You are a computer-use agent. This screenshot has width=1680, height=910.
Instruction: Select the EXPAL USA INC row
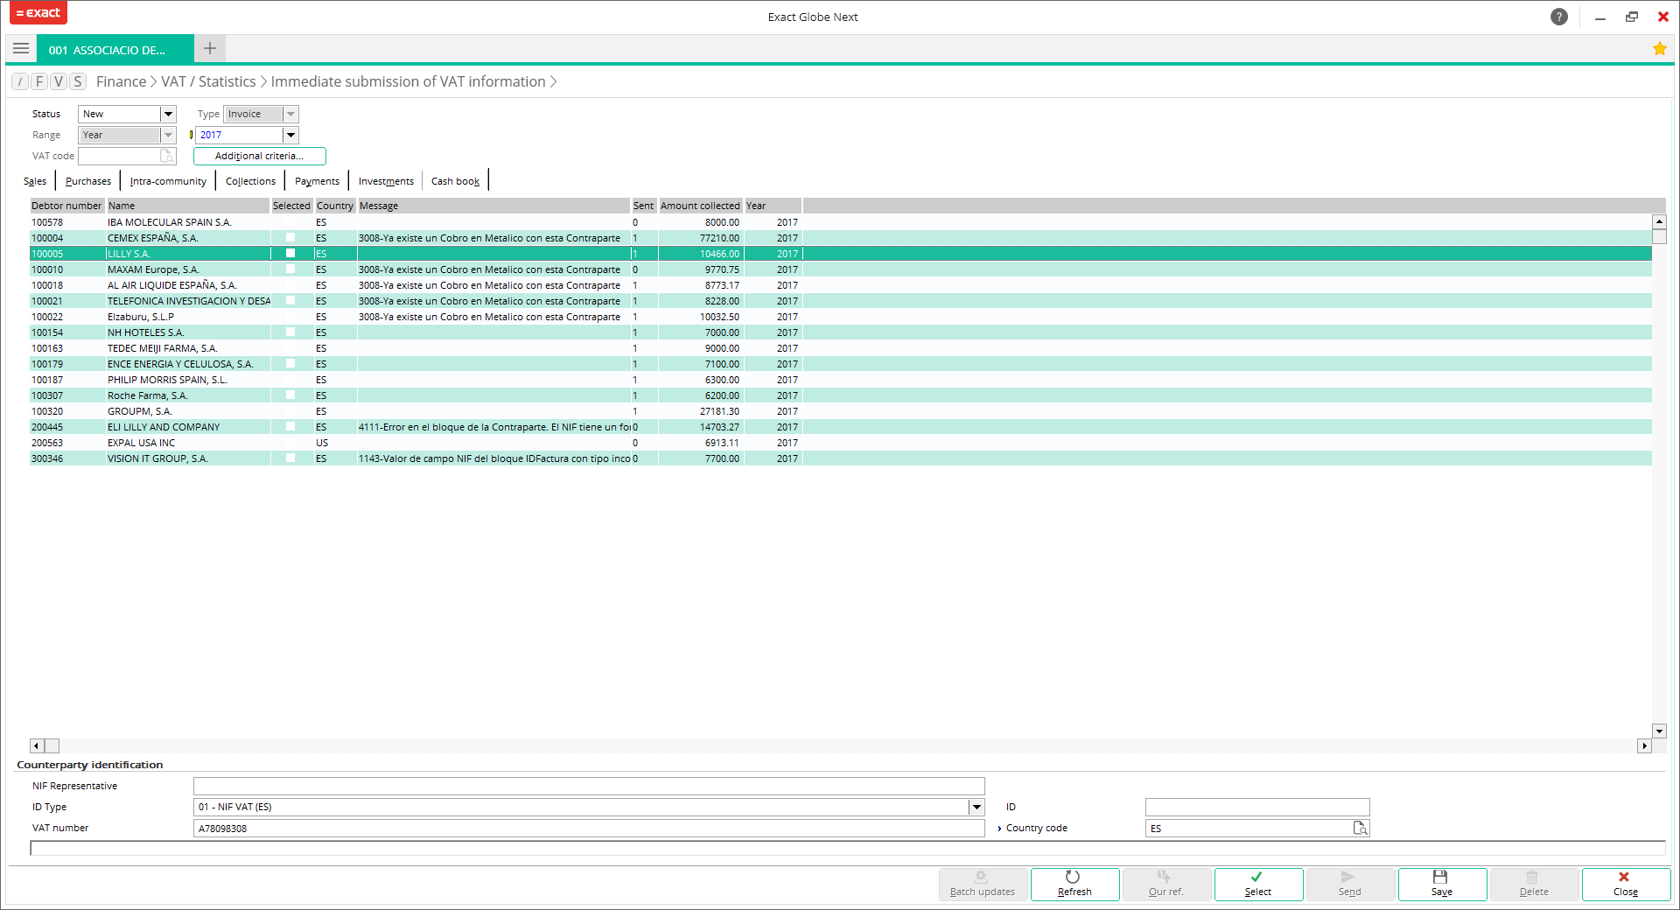coord(841,443)
